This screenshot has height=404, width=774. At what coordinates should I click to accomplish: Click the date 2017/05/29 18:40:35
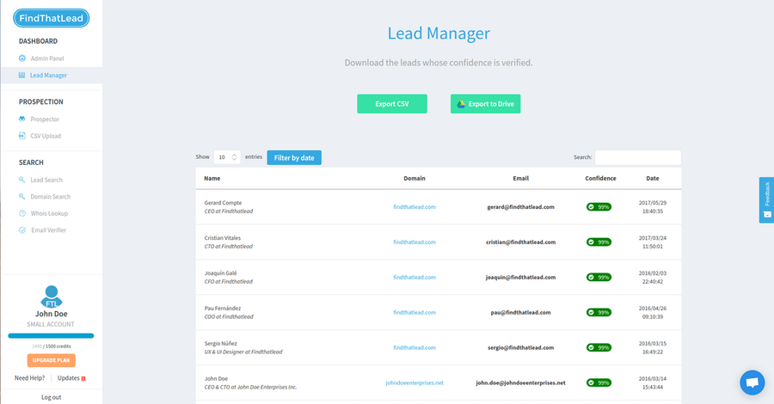653,206
